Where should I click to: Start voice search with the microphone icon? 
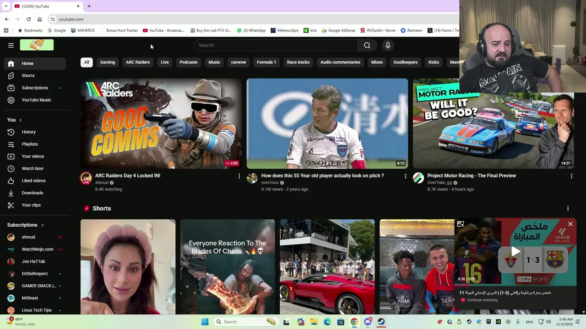[x=388, y=45]
